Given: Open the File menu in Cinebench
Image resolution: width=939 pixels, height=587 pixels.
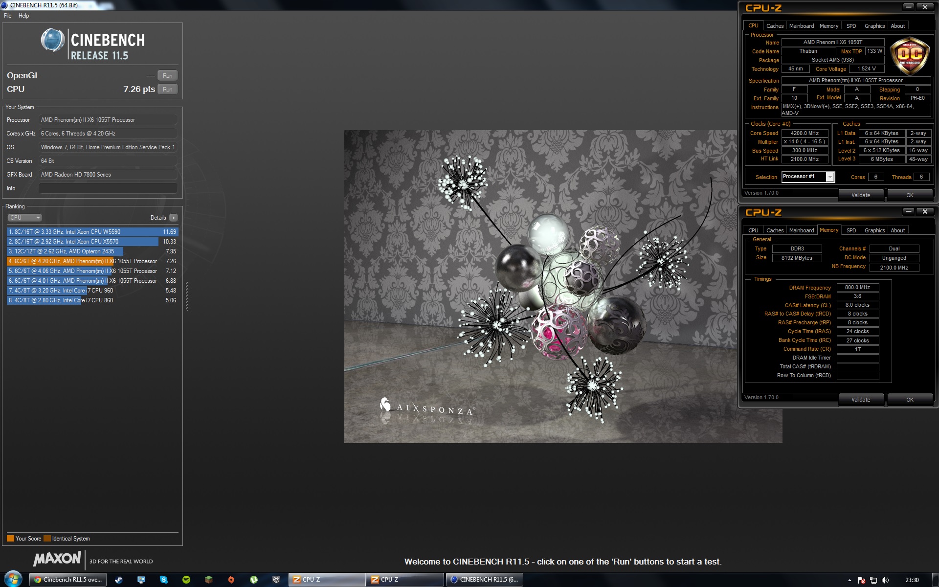Looking at the screenshot, I should click(8, 16).
